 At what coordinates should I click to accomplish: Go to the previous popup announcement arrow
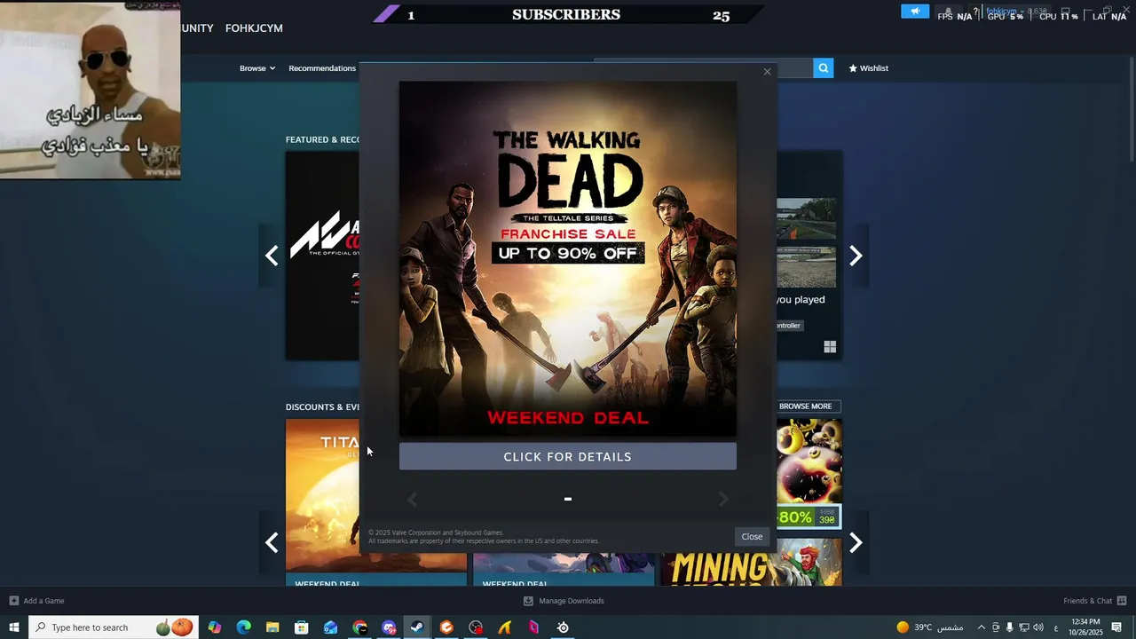pos(412,500)
